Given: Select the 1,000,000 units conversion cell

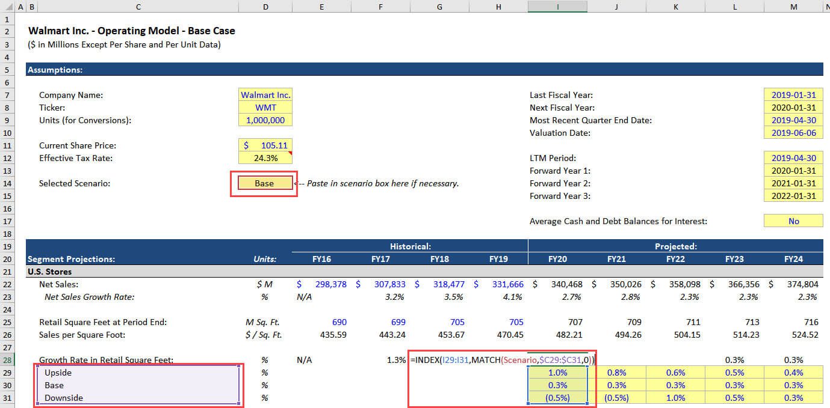Looking at the screenshot, I should 265,120.
